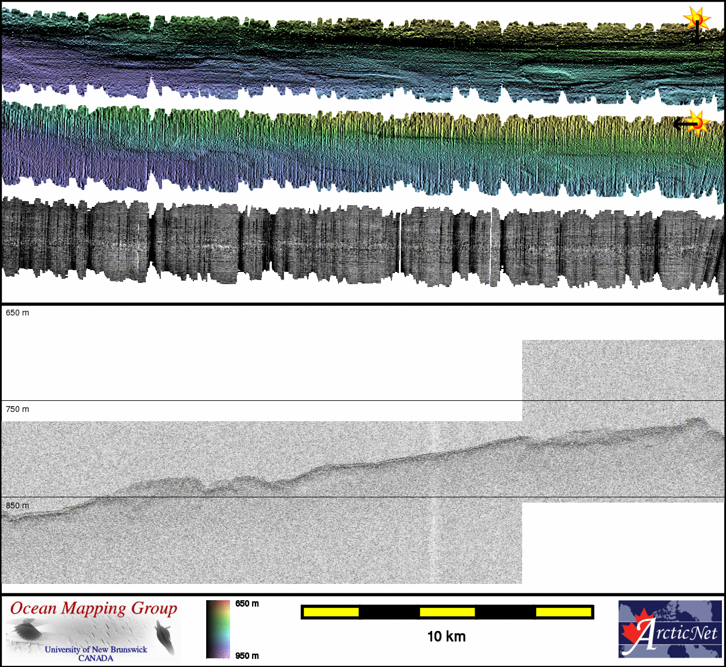This screenshot has width=726, height=667.
Task: Click the sun icon with downward arrow
Action: [x=696, y=20]
